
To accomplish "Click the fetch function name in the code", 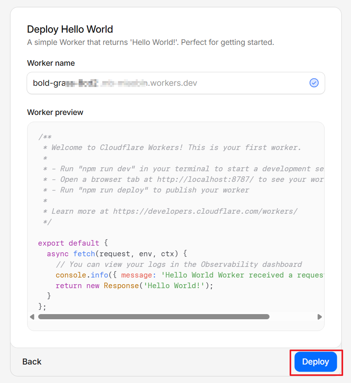I will pyautogui.click(x=84, y=253).
